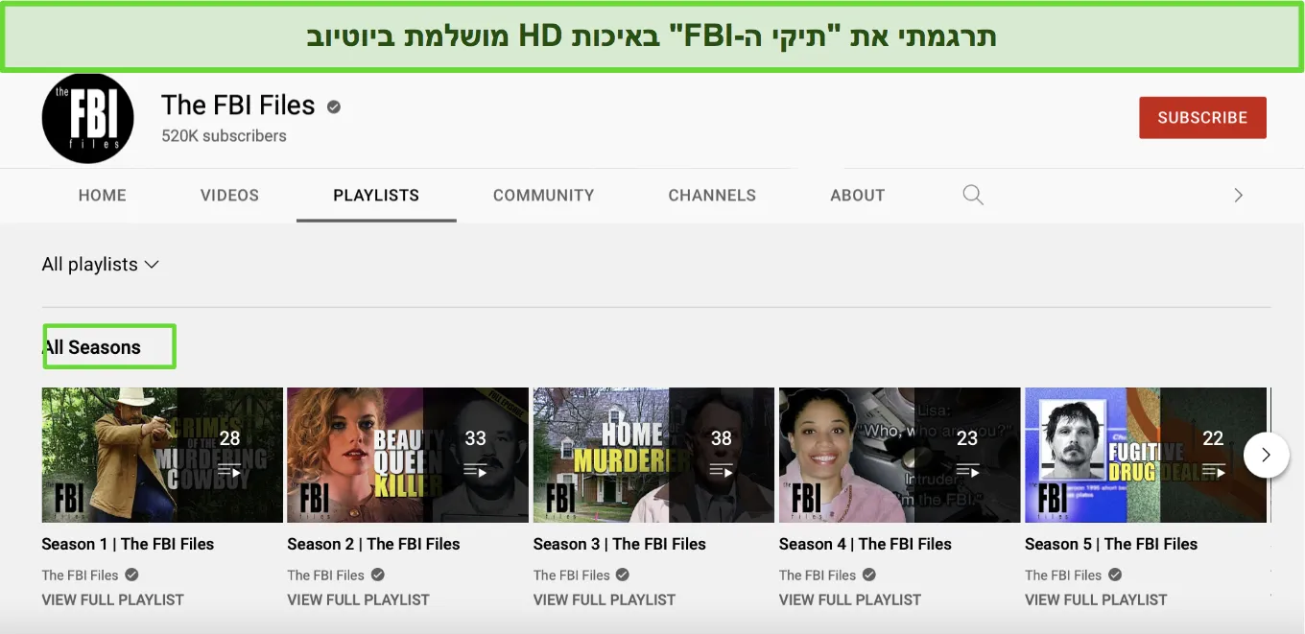Open Season 2 Beauty Queen Killer thumbnail
1305x634 pixels.
coord(408,455)
